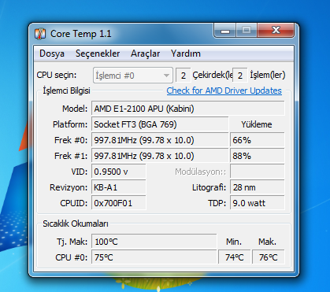Click the Tj. Mak value 100°C
330x292 pixels.
click(x=154, y=242)
